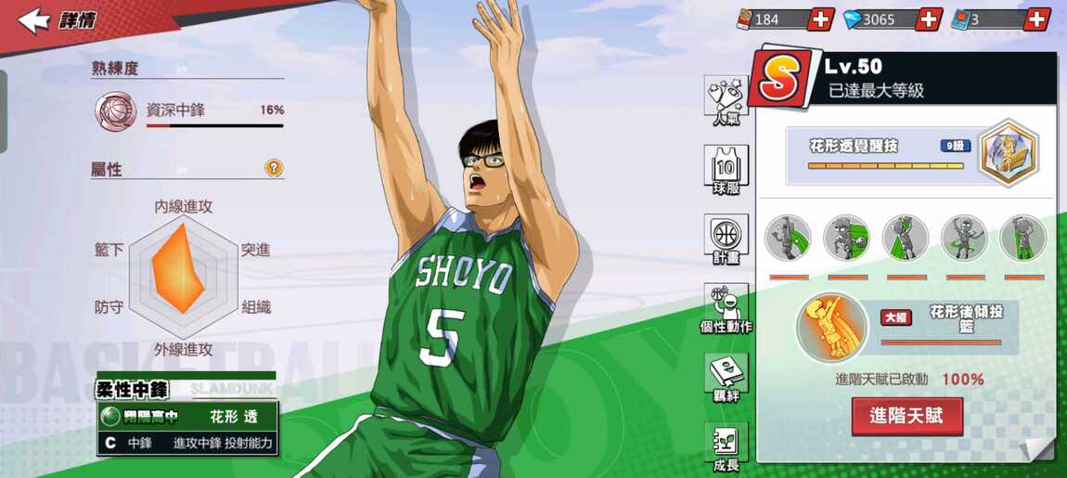The width and height of the screenshot is (1067, 478).
Task: Open the 花形後傾投籃 ultimate skill icon
Action: coord(831,326)
